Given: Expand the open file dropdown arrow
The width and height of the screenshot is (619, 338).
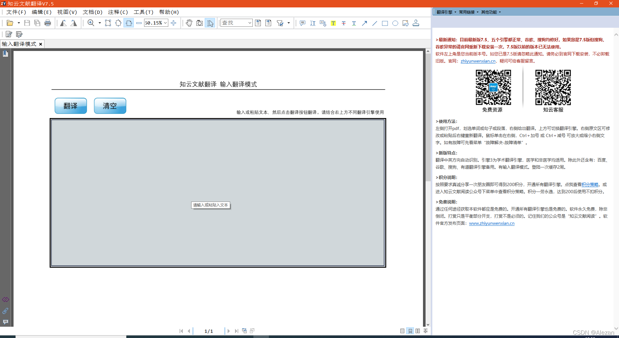Looking at the screenshot, I should click(19, 23).
